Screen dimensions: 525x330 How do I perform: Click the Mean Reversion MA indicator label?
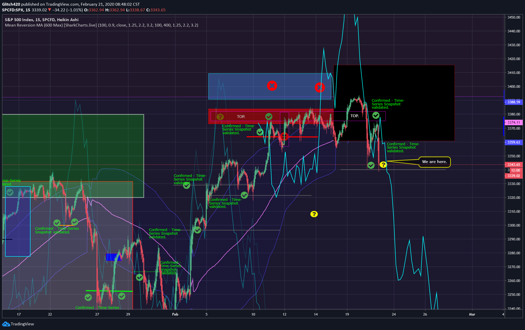pyautogui.click(x=101, y=25)
